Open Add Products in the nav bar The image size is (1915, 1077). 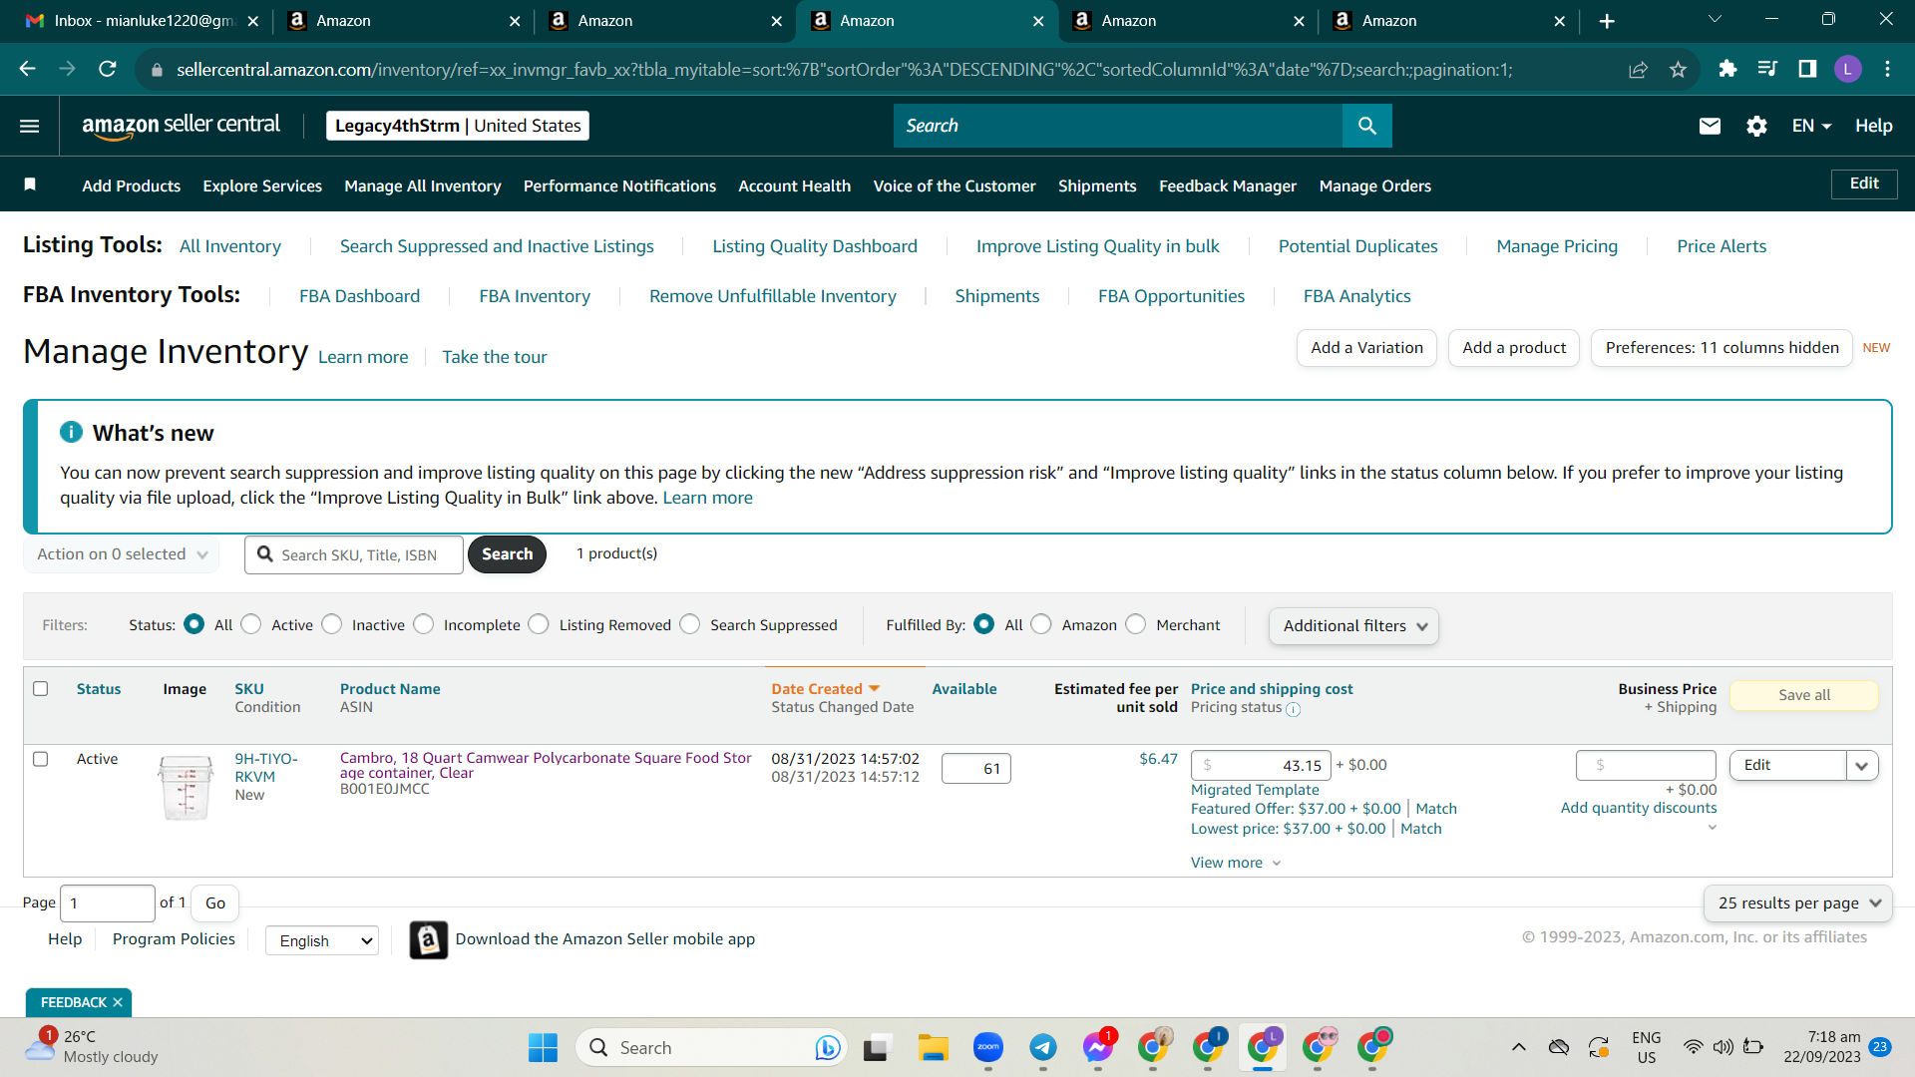132,185
